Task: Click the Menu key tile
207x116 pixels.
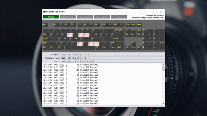Action: click(x=114, y=48)
